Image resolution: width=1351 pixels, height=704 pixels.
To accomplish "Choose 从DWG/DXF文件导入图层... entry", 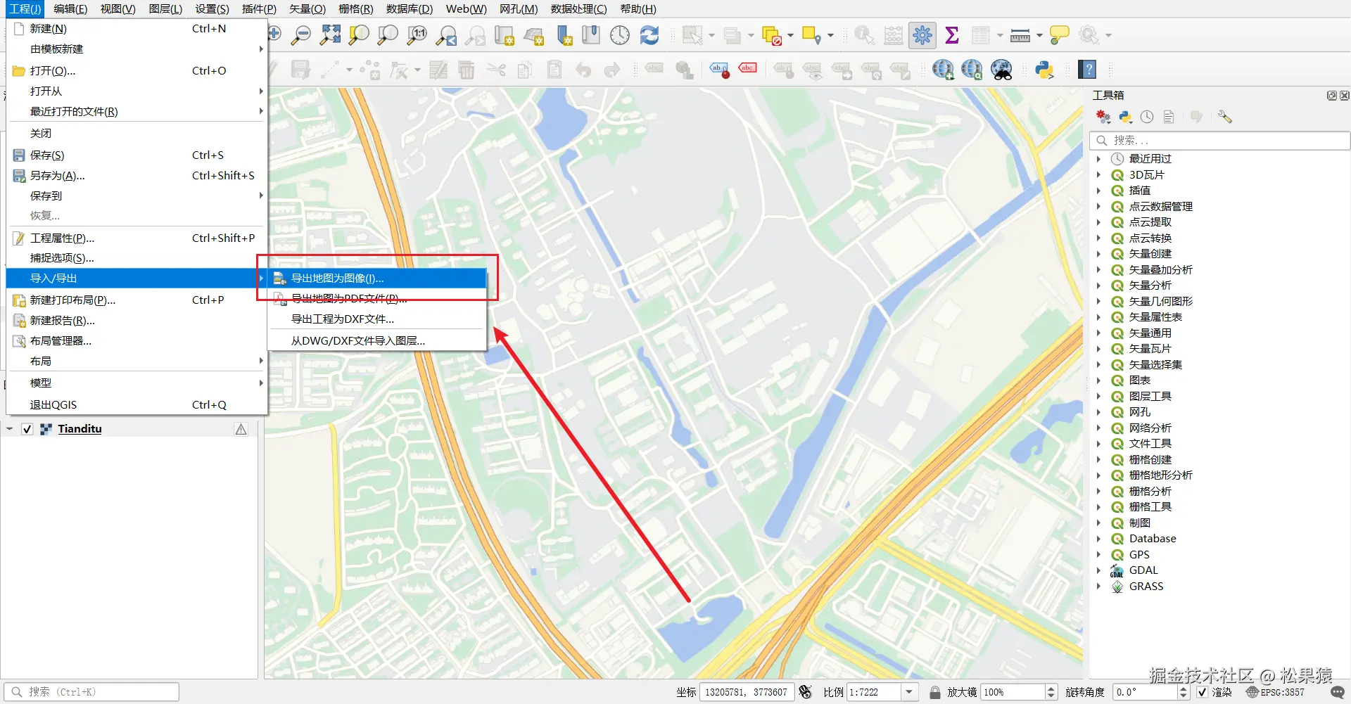I will pos(377,341).
